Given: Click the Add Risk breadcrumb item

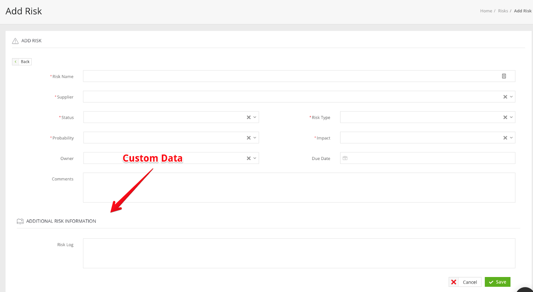Looking at the screenshot, I should [523, 11].
